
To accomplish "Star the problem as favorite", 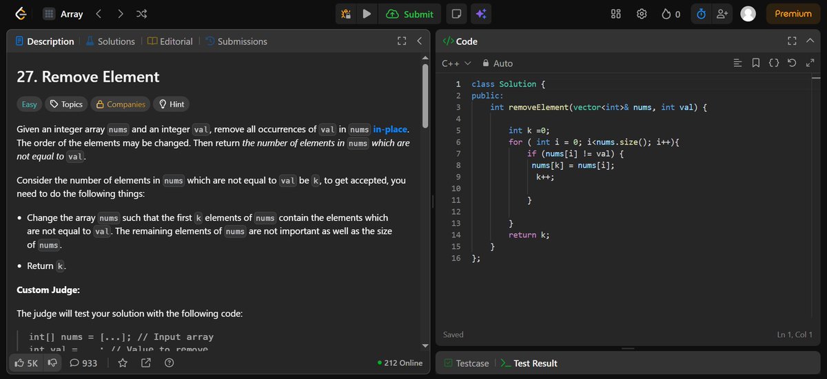I will pyautogui.click(x=123, y=362).
